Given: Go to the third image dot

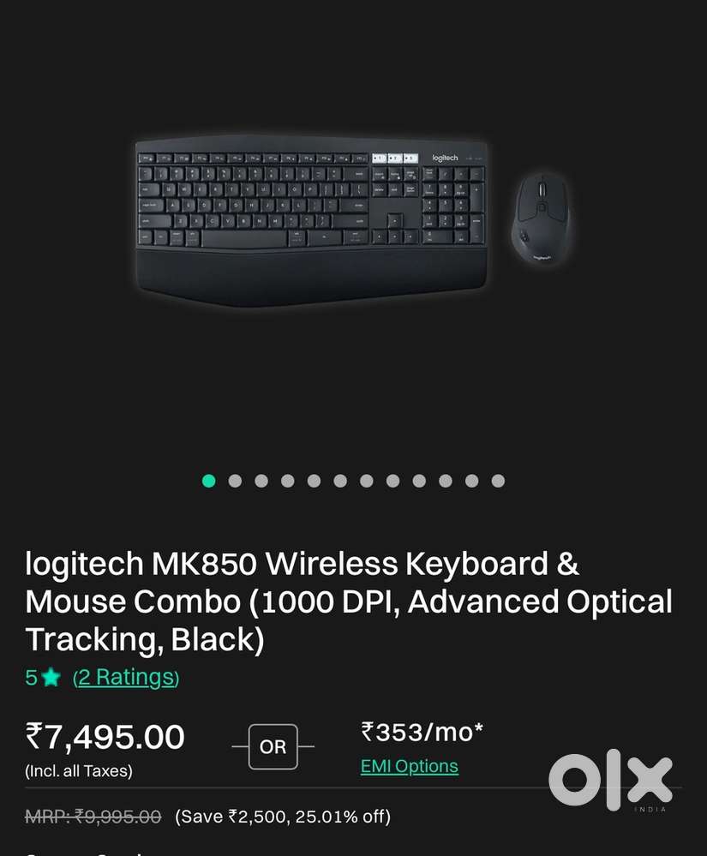Looking at the screenshot, I should [x=261, y=481].
